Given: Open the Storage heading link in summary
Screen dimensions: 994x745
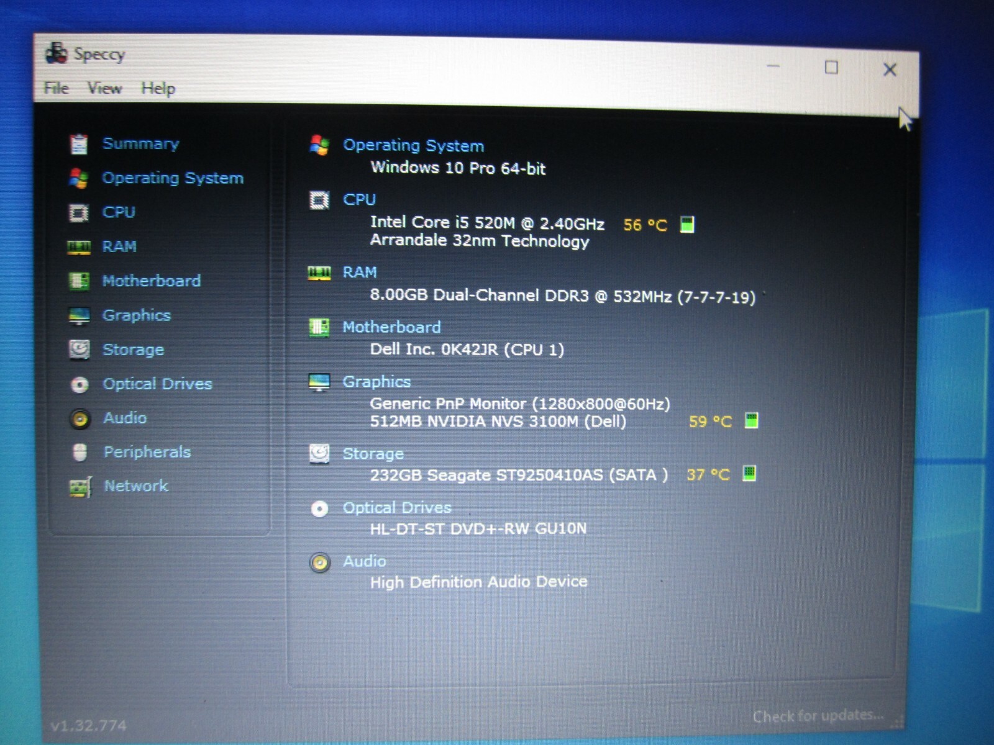Looking at the screenshot, I should pyautogui.click(x=373, y=454).
